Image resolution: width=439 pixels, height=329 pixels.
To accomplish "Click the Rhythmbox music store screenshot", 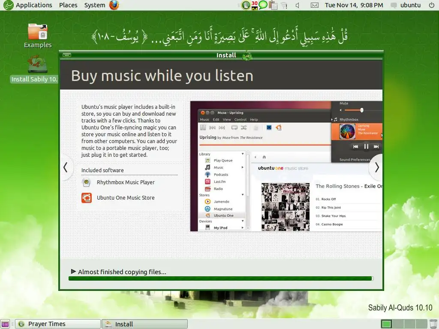I will 286,166.
